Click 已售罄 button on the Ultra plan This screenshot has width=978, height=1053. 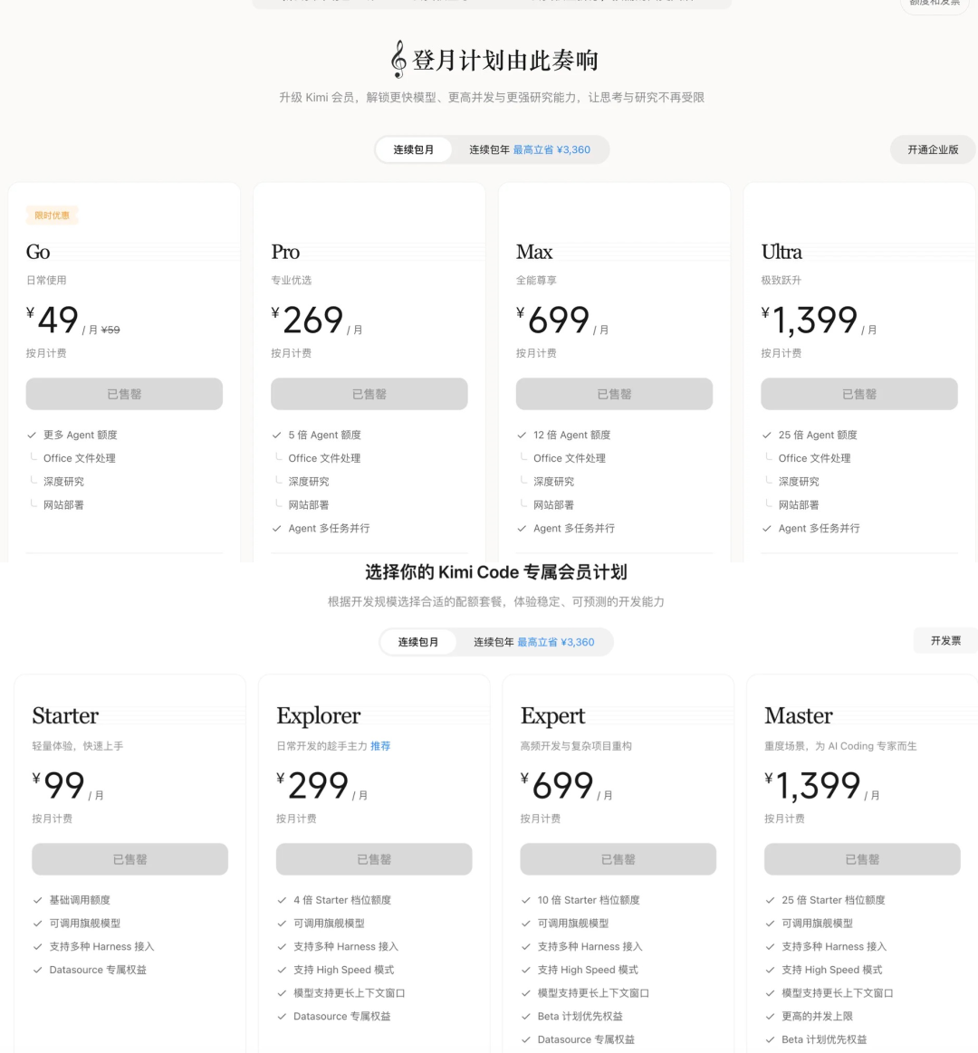(859, 394)
